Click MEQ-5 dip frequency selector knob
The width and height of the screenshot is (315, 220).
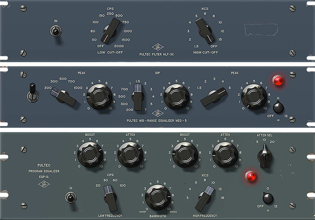[138, 97]
